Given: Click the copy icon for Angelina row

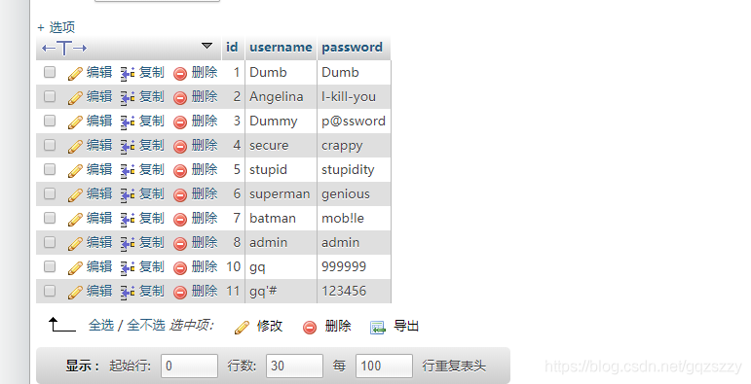Looking at the screenshot, I should (x=127, y=98).
